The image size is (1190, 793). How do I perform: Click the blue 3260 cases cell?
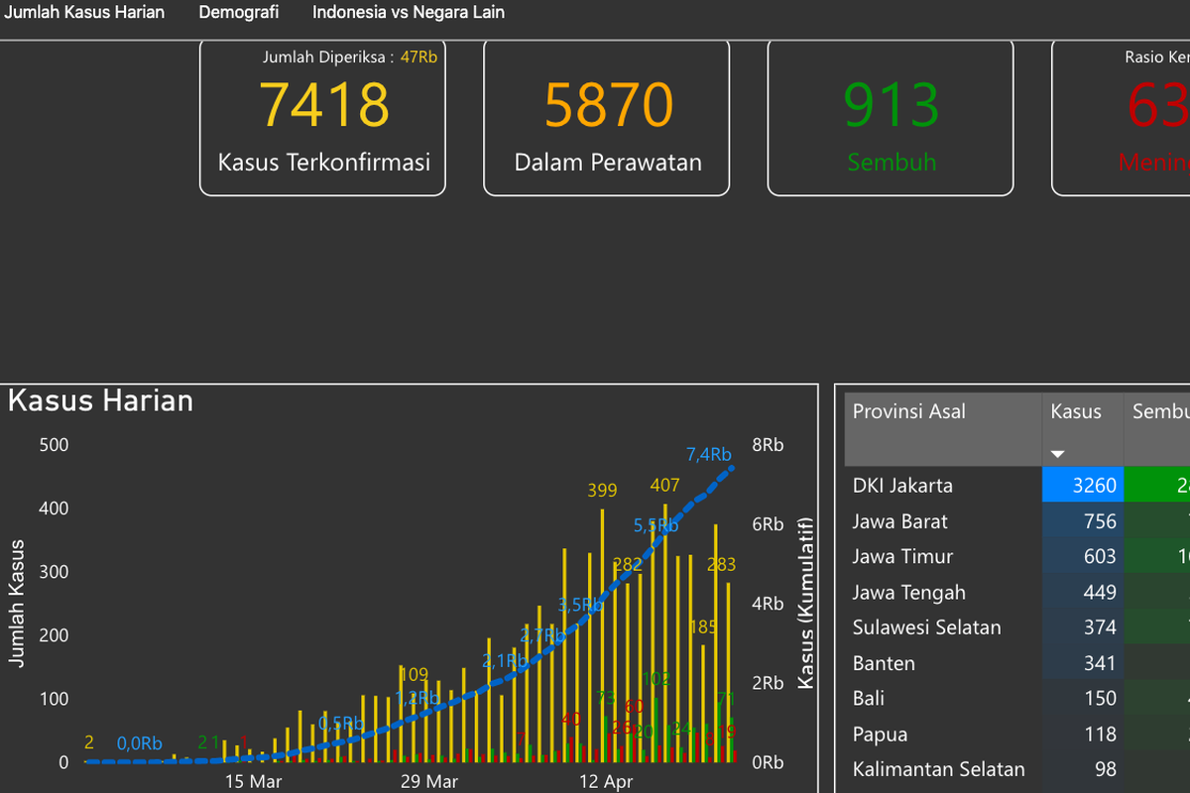(x=1082, y=486)
